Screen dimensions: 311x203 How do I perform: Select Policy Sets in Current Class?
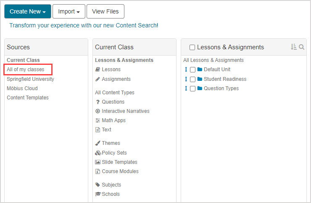tap(114, 153)
